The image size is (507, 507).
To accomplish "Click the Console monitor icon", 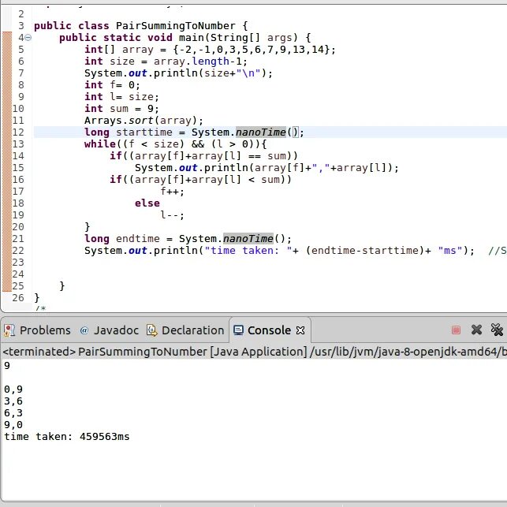I will pyautogui.click(x=238, y=330).
